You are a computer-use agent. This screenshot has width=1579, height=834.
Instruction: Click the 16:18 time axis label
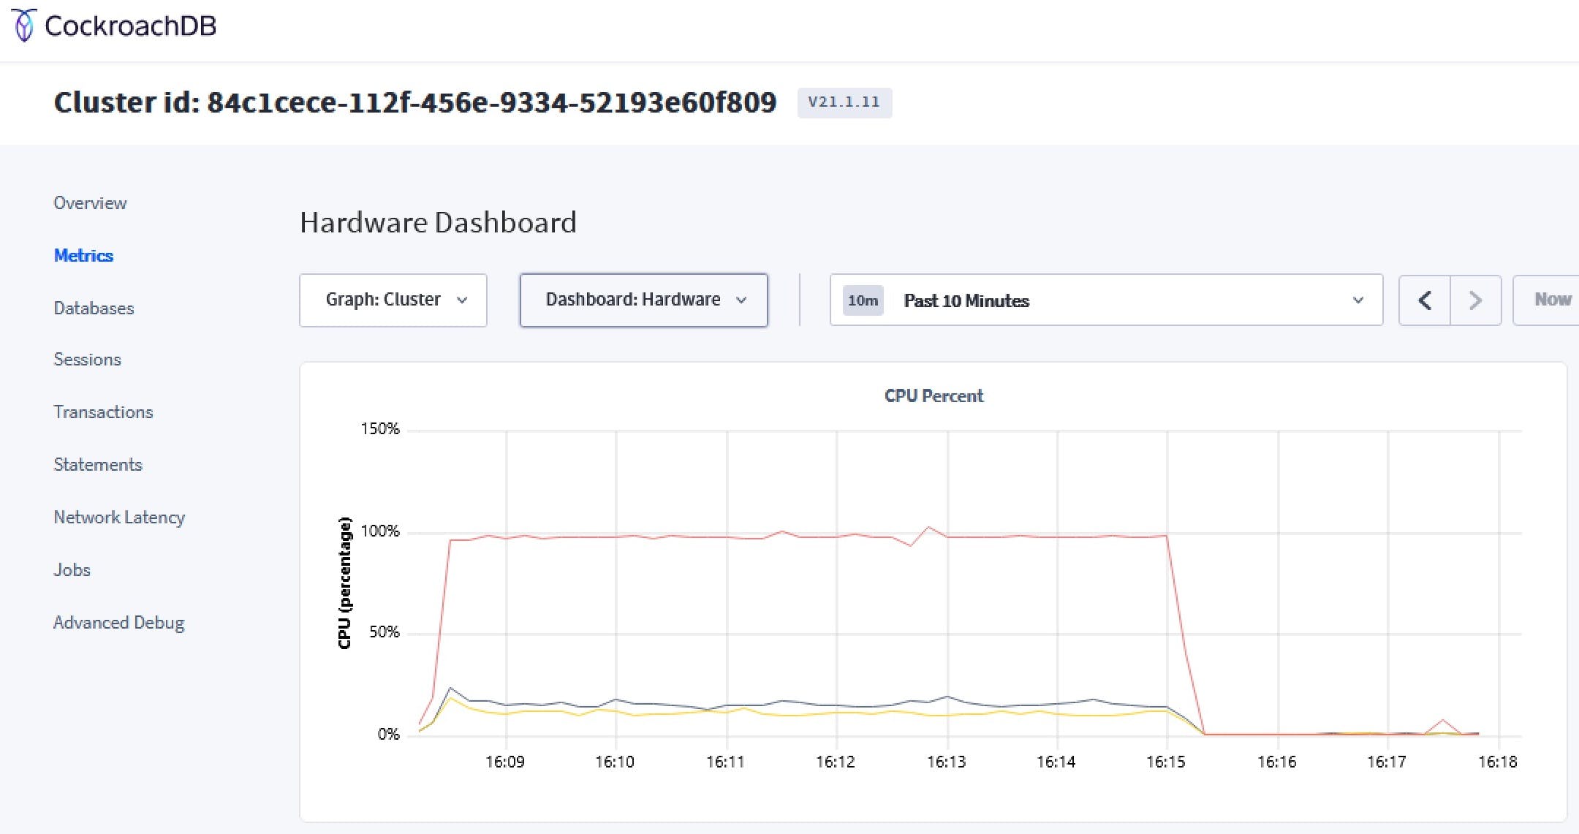pos(1497,762)
